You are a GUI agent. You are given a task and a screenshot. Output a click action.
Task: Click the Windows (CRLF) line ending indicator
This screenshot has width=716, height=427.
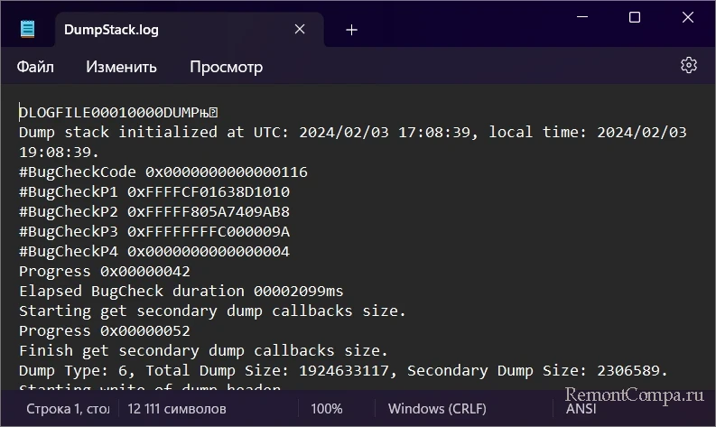click(x=435, y=409)
